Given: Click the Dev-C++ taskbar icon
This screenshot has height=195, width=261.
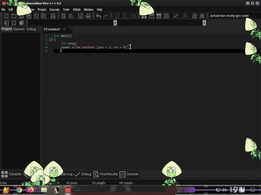Looking at the screenshot, I should point(68,190).
